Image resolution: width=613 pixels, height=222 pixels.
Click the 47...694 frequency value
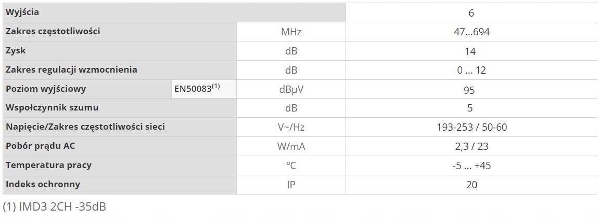coord(471,32)
